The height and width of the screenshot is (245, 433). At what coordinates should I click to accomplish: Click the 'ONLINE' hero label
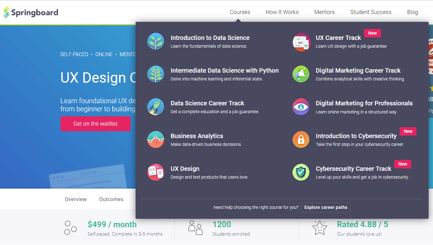pyautogui.click(x=104, y=54)
